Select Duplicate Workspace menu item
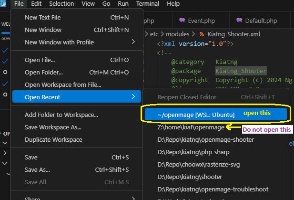The height and width of the screenshot is (200, 294). coord(53,140)
